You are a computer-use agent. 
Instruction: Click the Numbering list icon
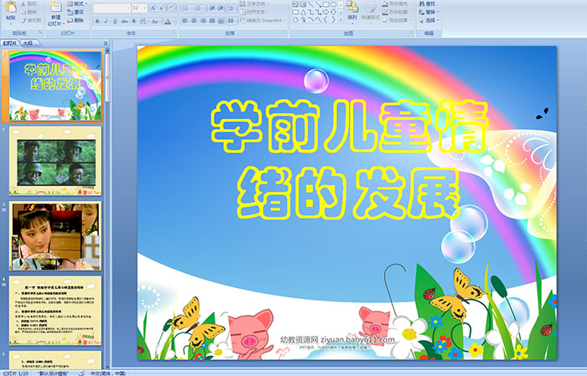(x=200, y=8)
